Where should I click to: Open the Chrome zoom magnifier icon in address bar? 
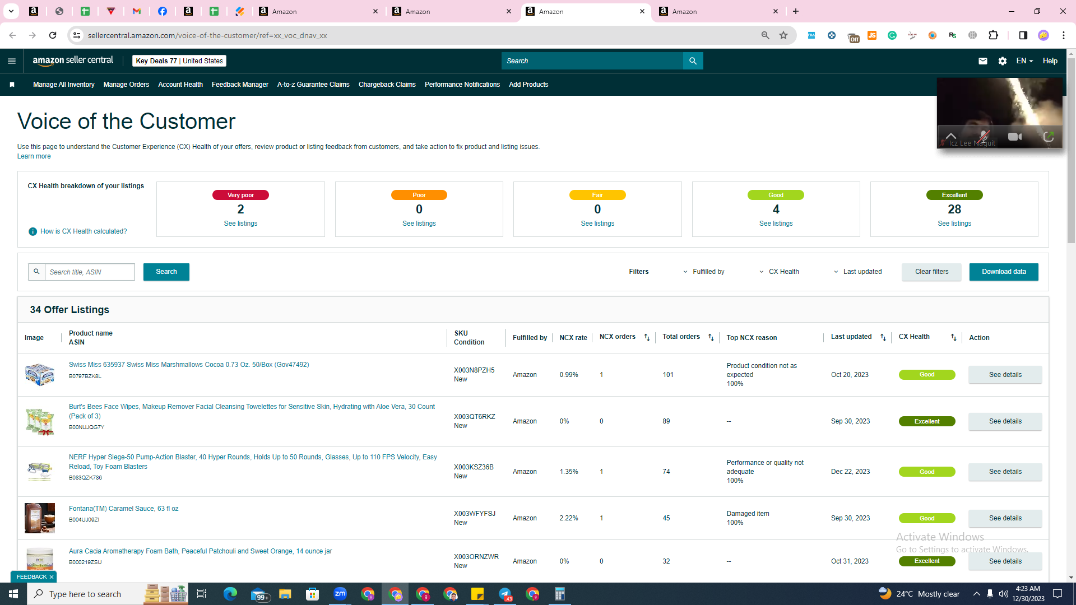tap(766, 35)
